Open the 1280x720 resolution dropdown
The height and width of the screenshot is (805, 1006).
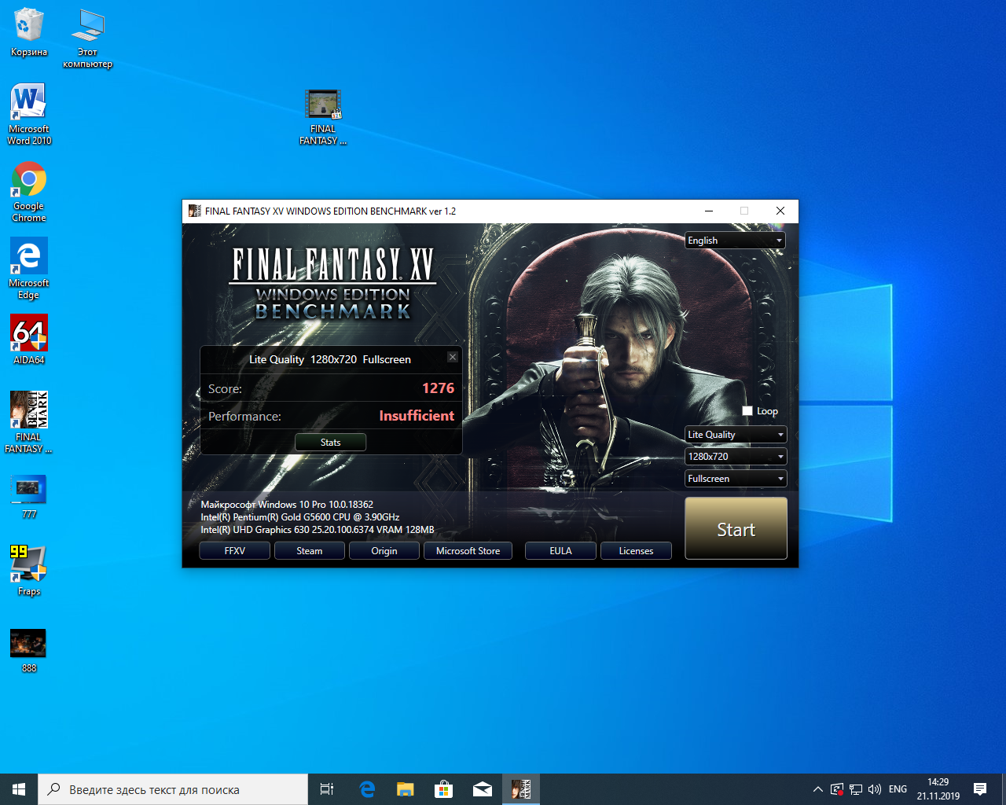(x=736, y=457)
